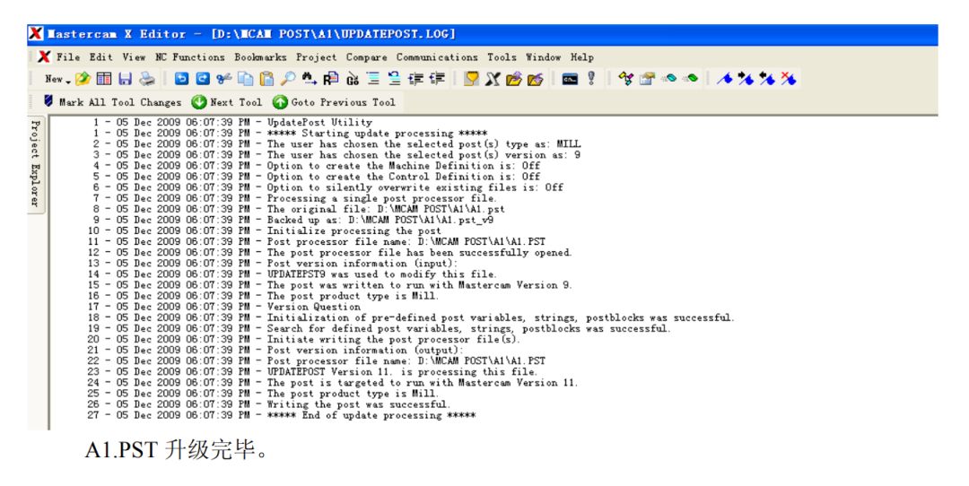The height and width of the screenshot is (486, 969).
Task: Open the command prompt console icon
Action: tap(570, 79)
